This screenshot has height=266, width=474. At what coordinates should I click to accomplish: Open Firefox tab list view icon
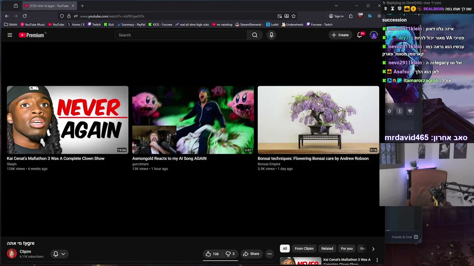[16, 6]
